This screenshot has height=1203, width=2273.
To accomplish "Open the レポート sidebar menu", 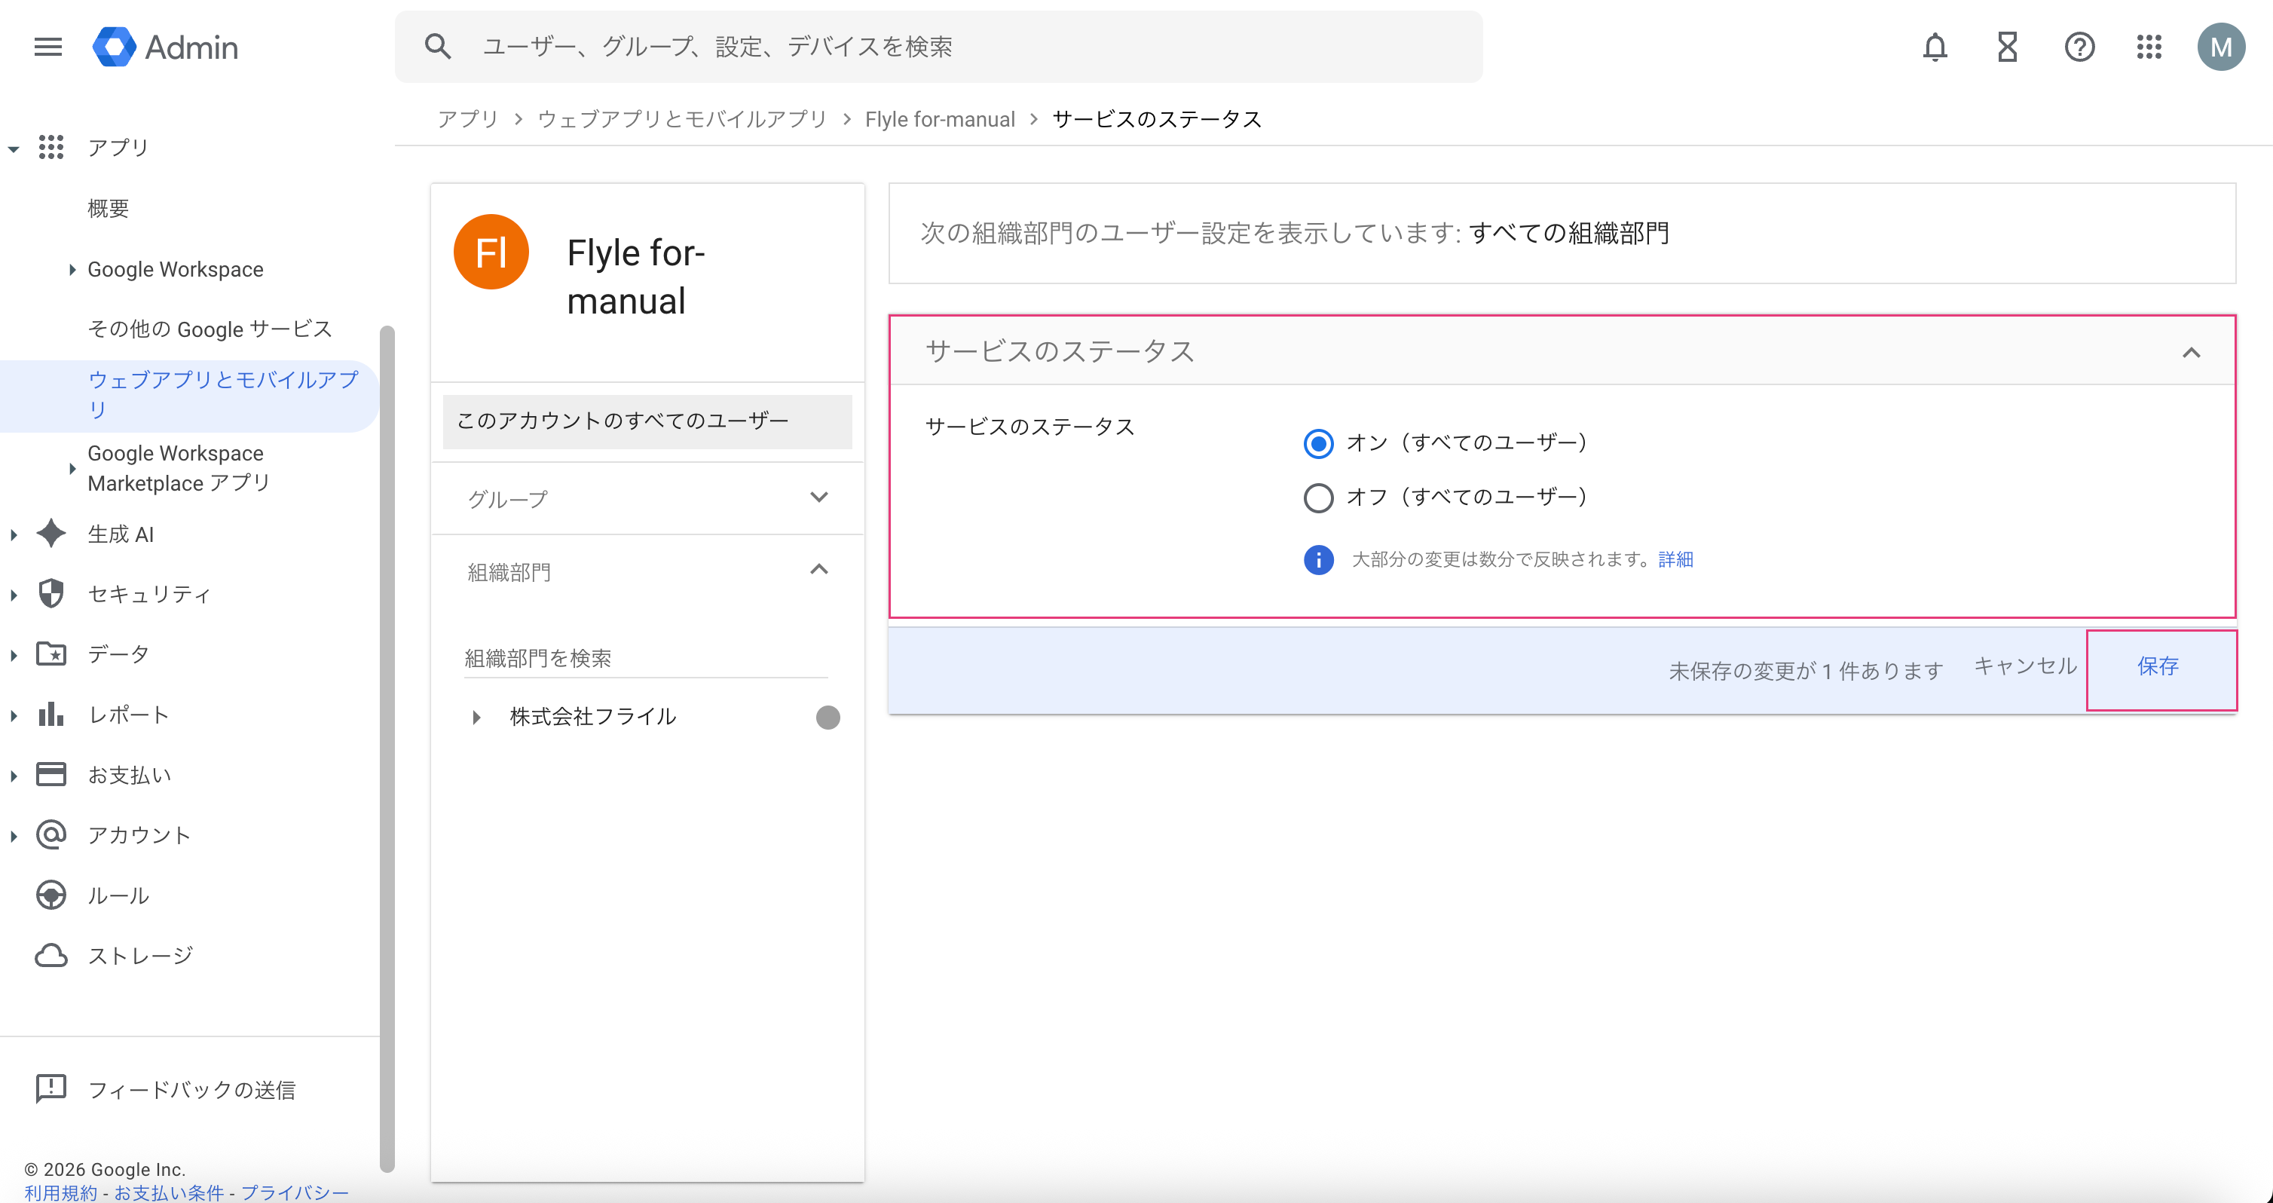I will [x=129, y=715].
